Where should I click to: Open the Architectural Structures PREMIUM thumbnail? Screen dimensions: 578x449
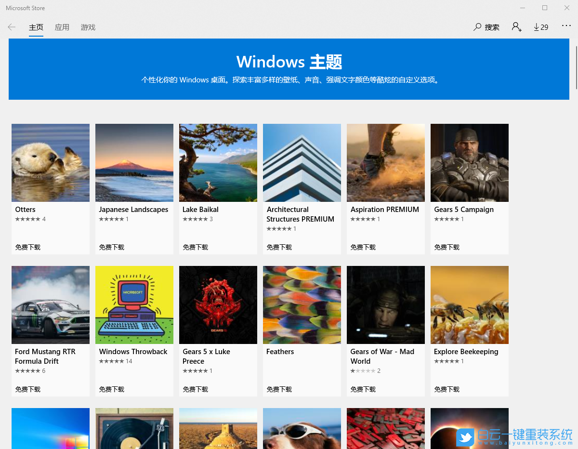click(x=302, y=162)
